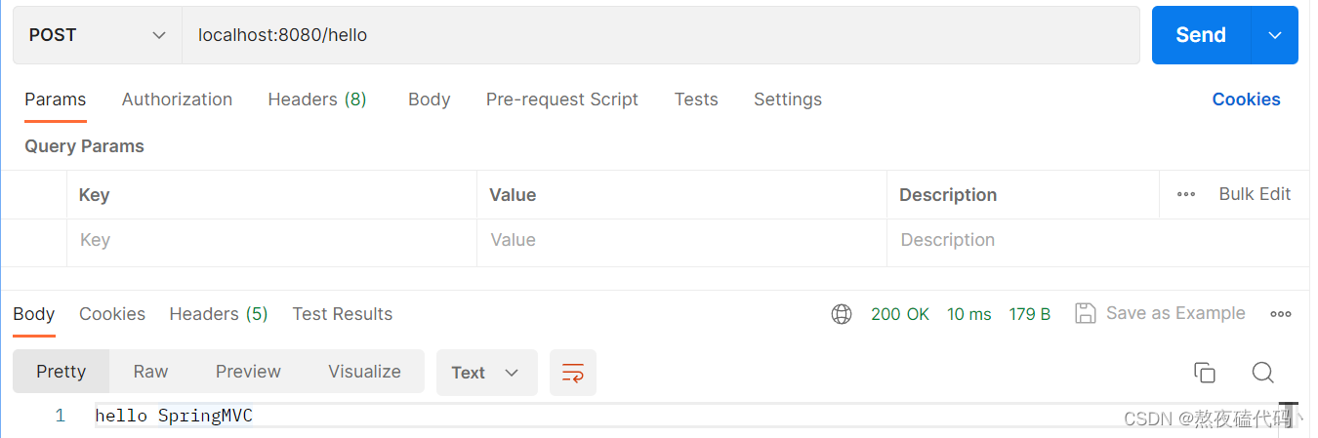This screenshot has height=438, width=1318.
Task: Open the Text format dropdown
Action: pos(486,373)
